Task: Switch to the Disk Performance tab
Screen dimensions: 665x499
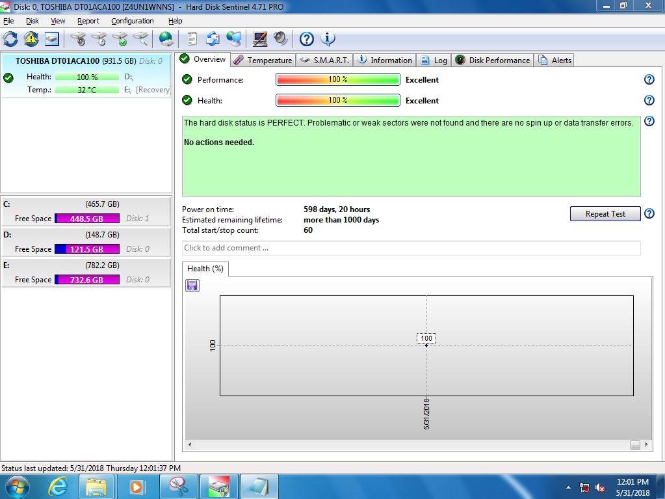Action: point(493,61)
